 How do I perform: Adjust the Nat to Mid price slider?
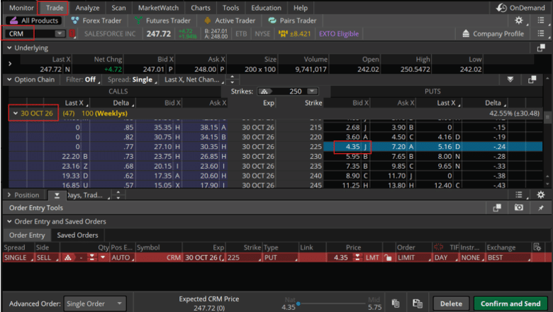click(332, 303)
